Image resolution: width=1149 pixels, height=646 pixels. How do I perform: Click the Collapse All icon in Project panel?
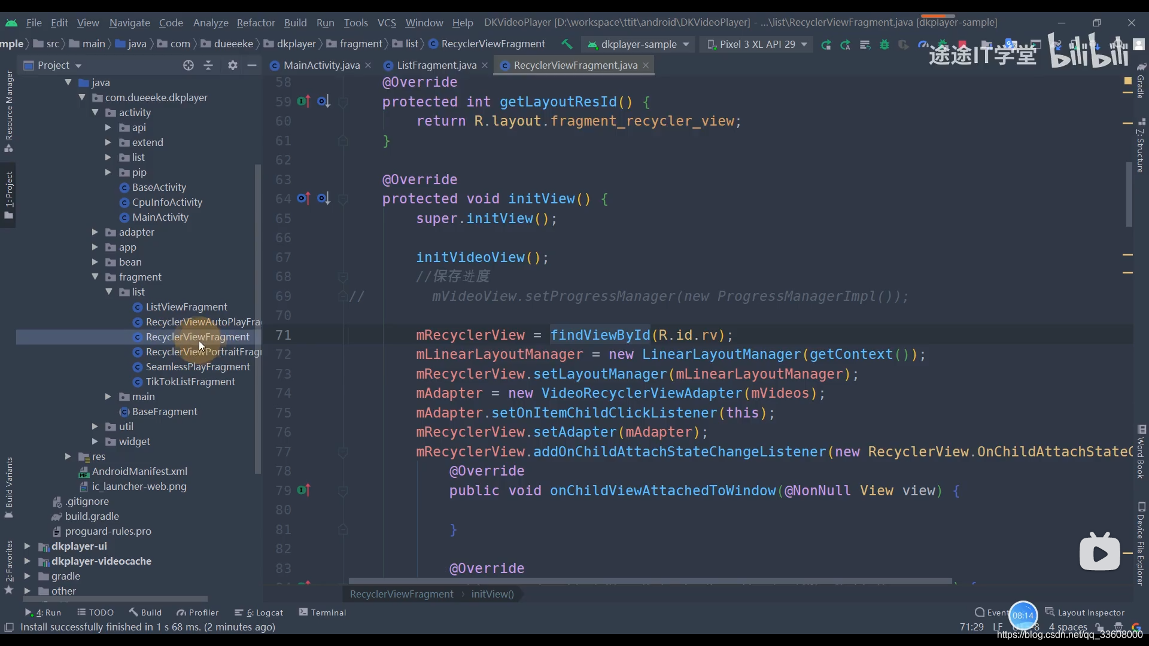tap(208, 65)
